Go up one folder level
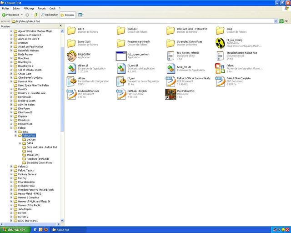Screen dimensions: 291x233 (x=36, y=15)
